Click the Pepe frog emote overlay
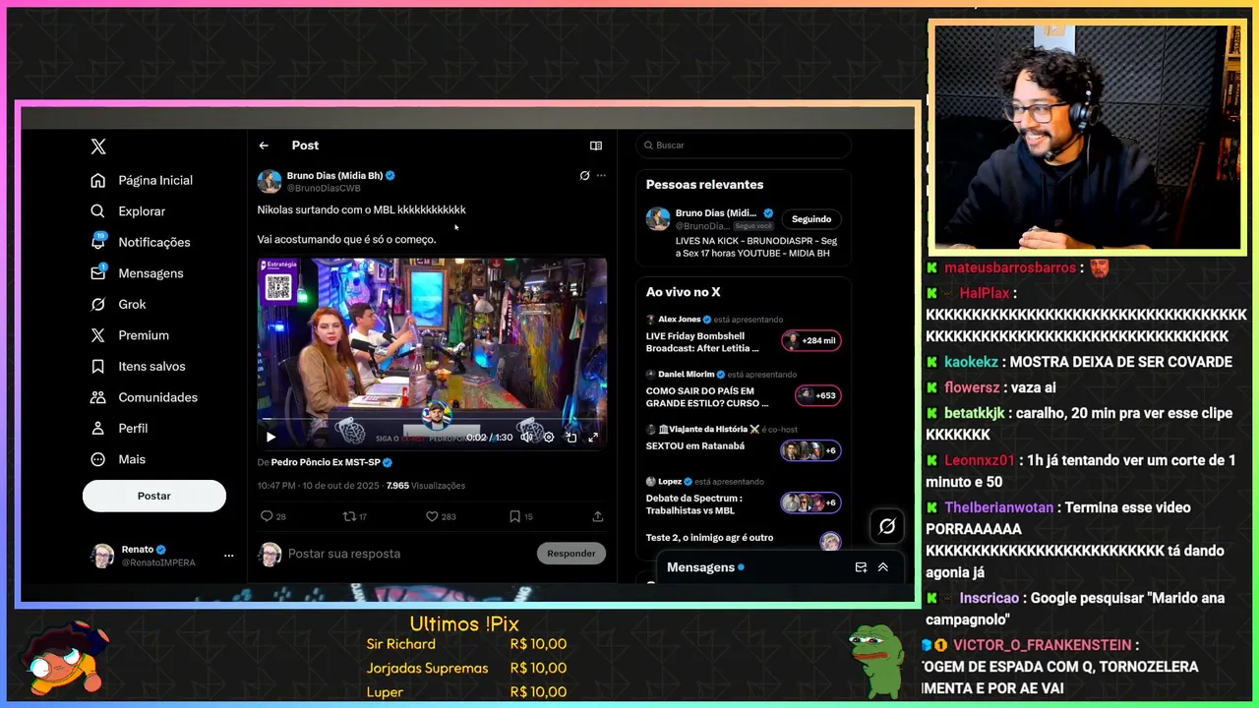 click(877, 661)
